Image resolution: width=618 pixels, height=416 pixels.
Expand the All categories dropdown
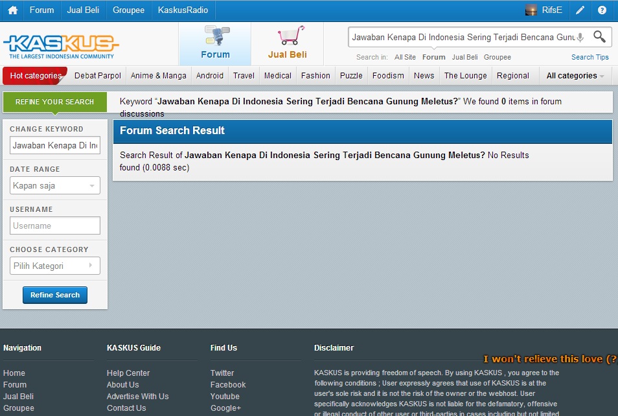(x=575, y=76)
